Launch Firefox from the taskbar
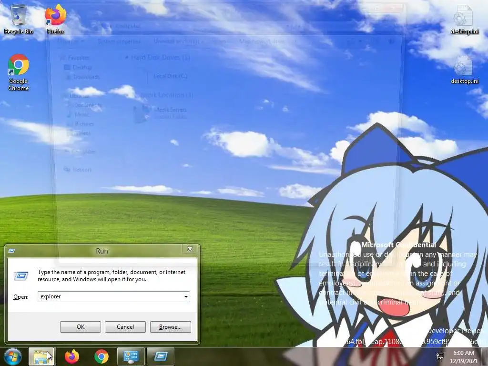Image resolution: width=488 pixels, height=366 pixels. click(71, 356)
